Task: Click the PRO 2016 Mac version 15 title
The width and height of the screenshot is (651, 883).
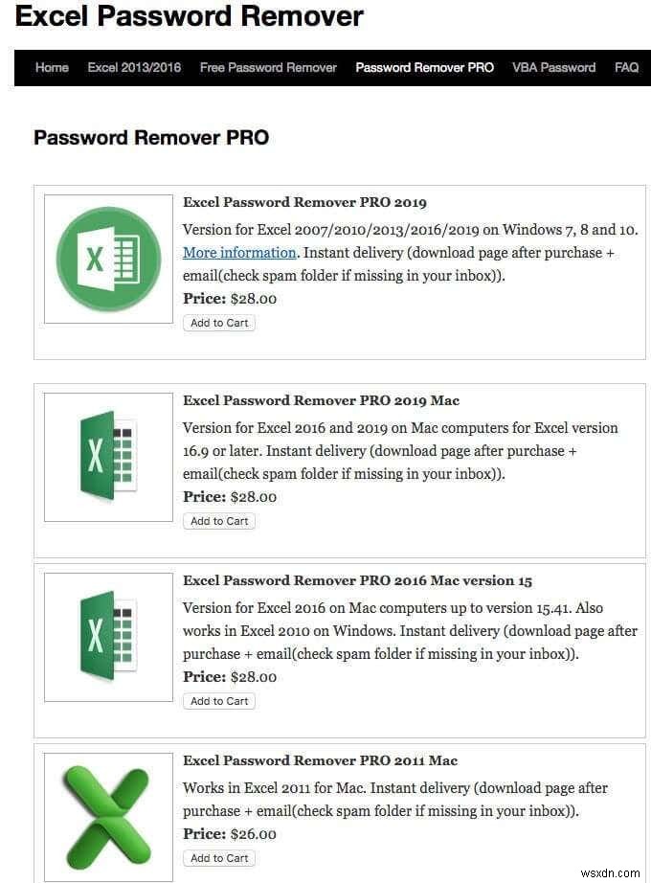Action: click(x=357, y=580)
